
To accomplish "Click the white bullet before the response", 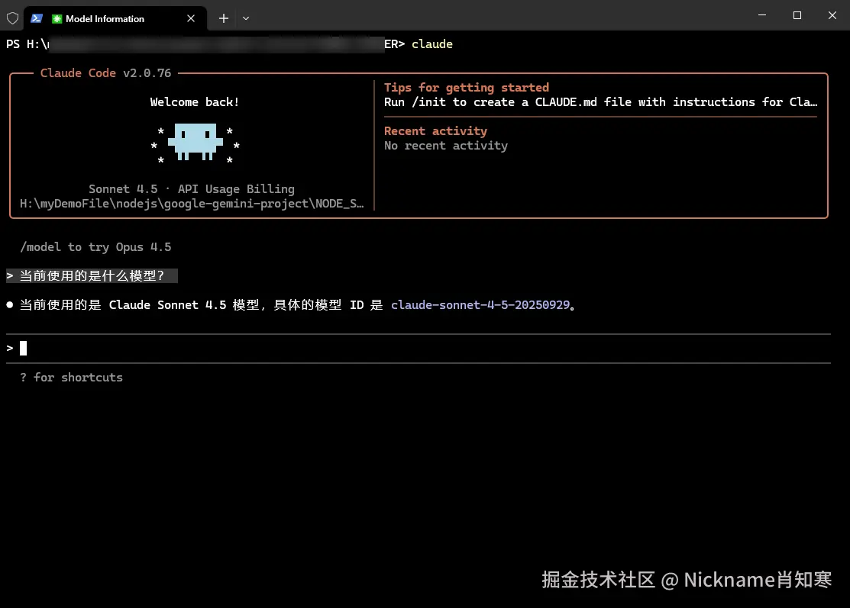I will tap(10, 305).
